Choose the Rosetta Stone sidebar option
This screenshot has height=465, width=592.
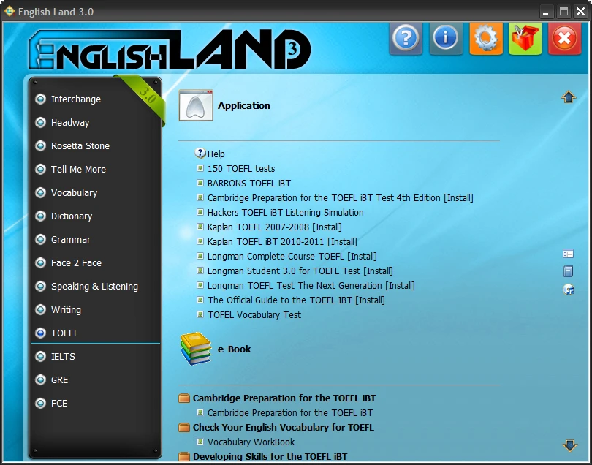pos(80,146)
